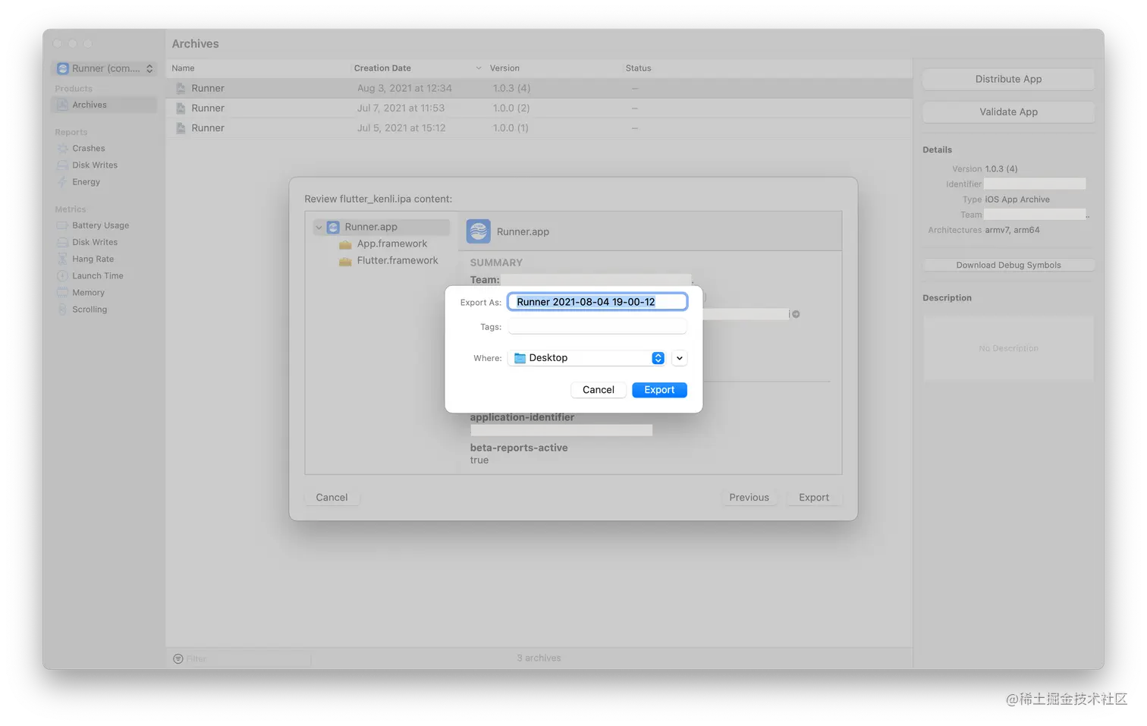
Task: Select Runner.app in the content tree
Action: [x=382, y=227]
